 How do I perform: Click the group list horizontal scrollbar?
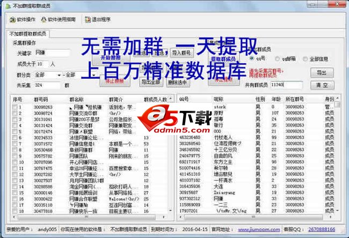point(86,217)
